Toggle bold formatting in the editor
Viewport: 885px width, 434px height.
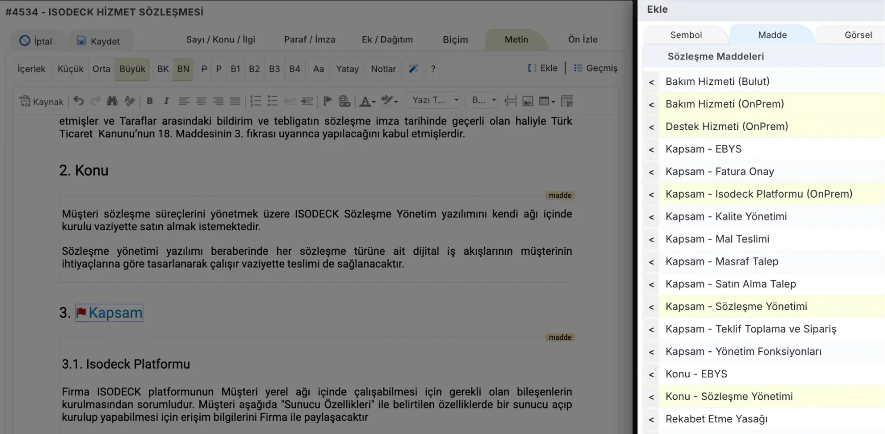click(x=150, y=101)
